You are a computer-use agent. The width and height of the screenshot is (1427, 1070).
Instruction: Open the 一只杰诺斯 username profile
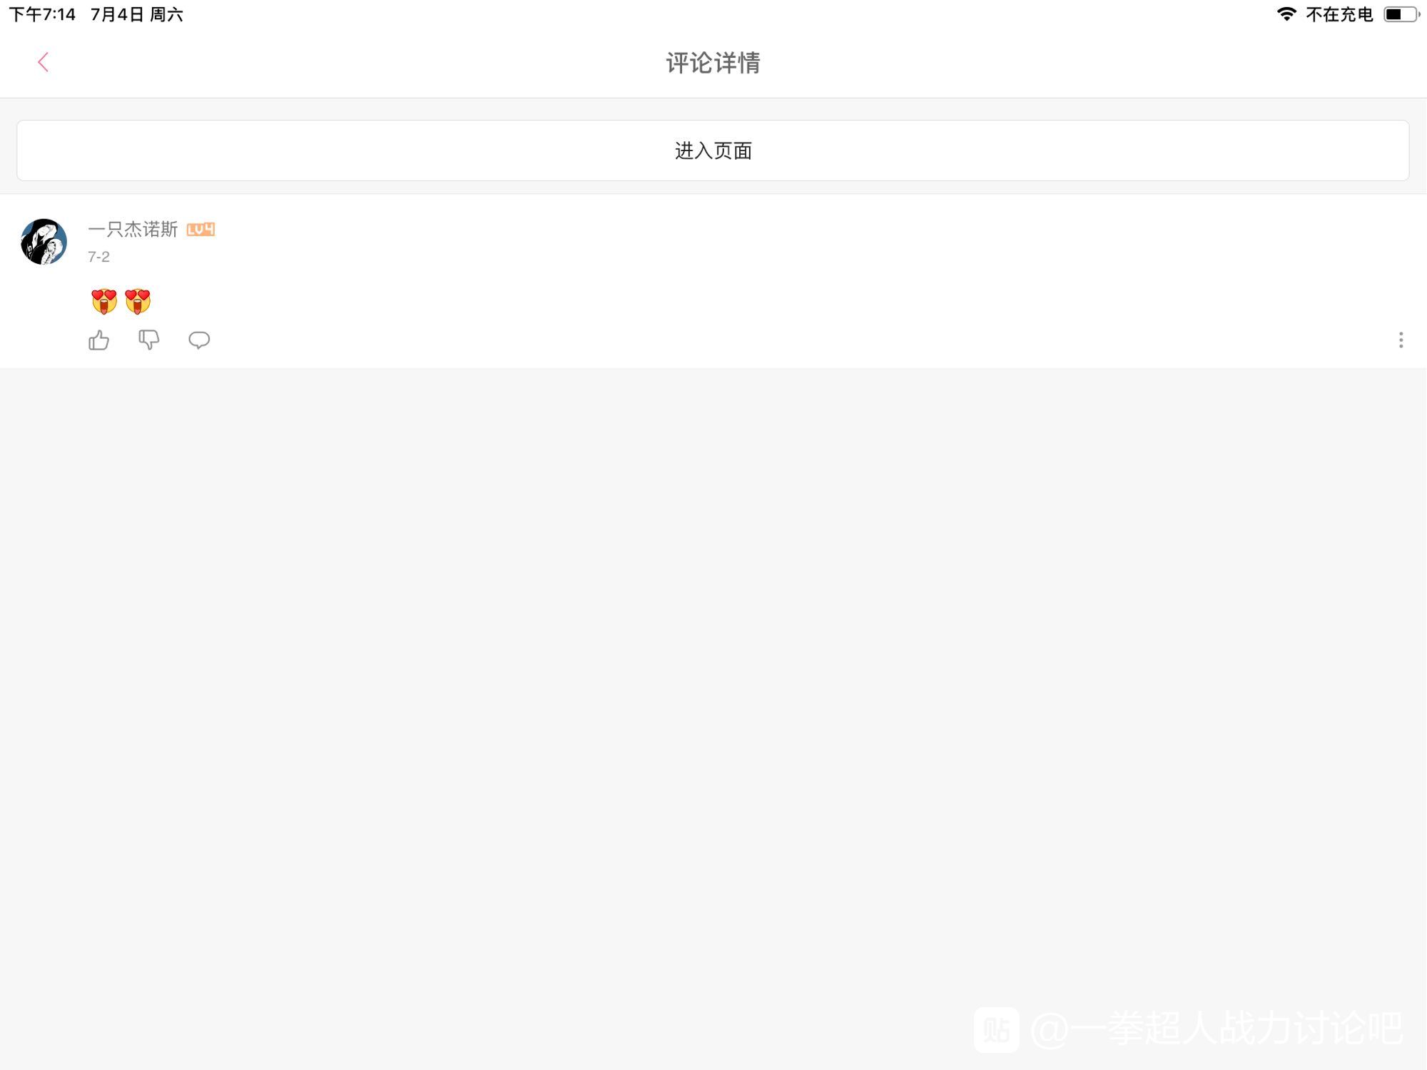pos(133,229)
